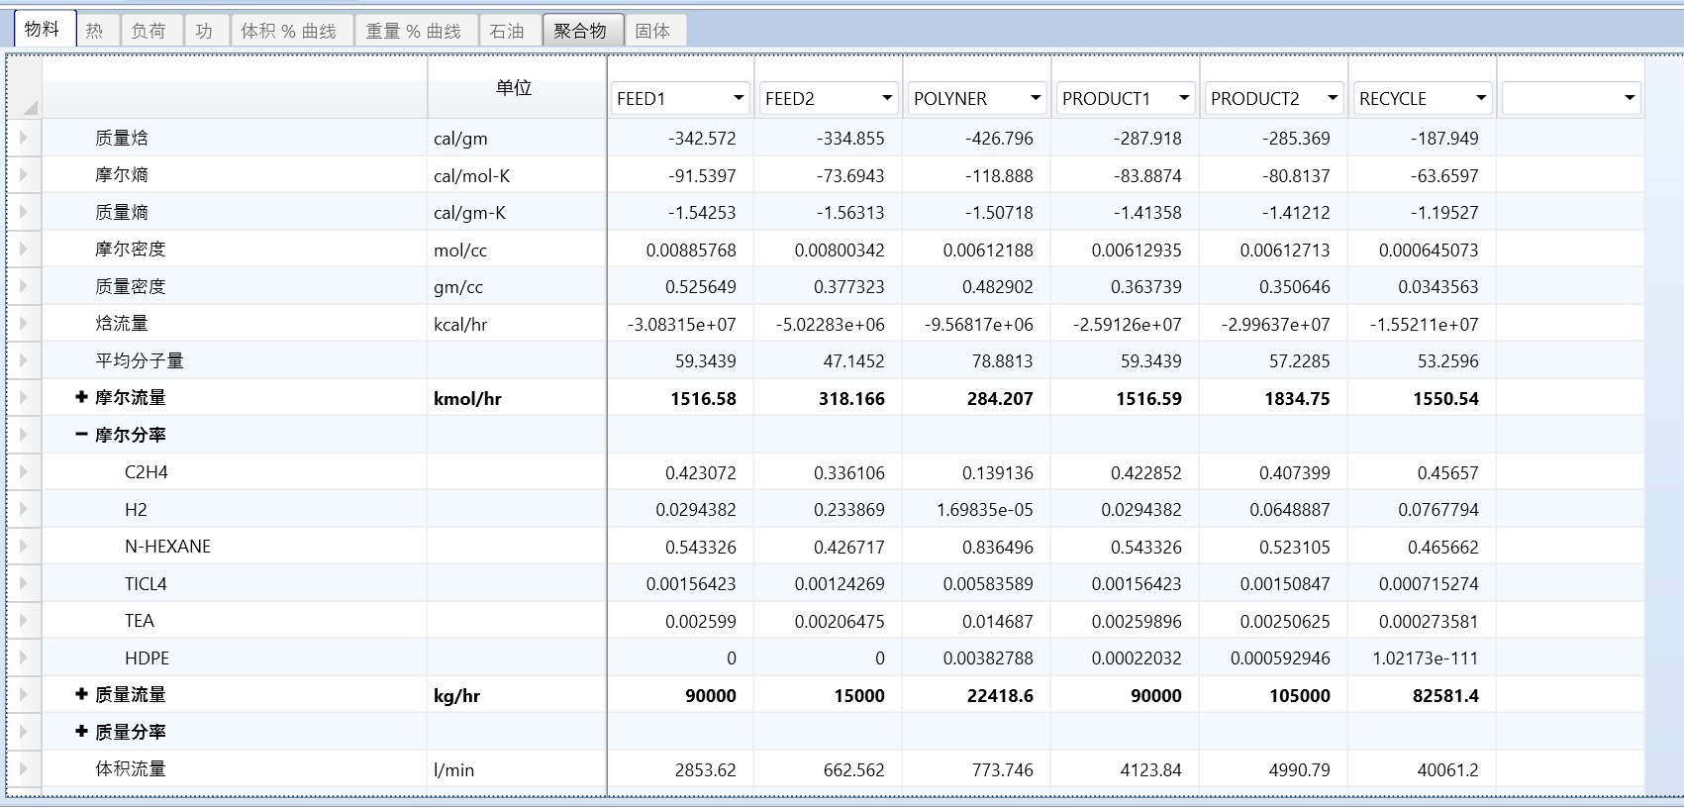Click the N-HEXANE component label
Viewport: 1684px width, 809px height.
tap(167, 547)
